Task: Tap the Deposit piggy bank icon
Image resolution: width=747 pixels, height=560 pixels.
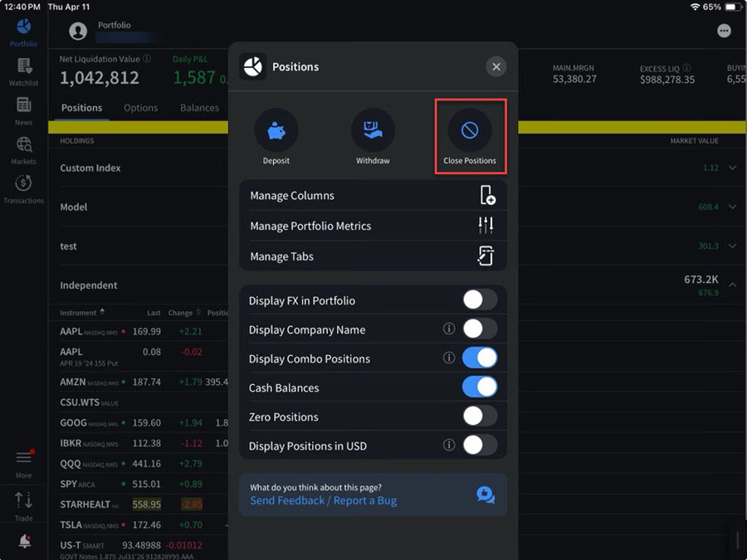Action: point(276,130)
